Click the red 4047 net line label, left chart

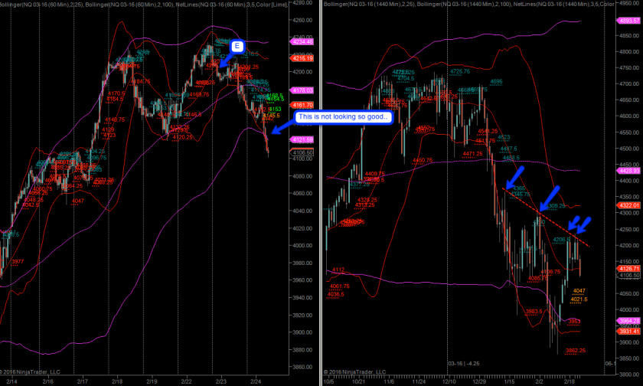tap(77, 201)
